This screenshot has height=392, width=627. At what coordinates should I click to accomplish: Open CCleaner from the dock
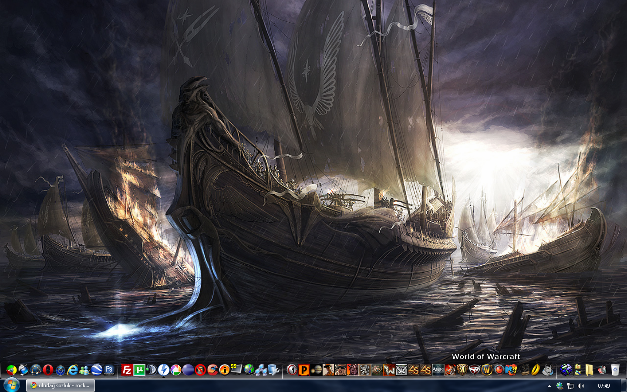coord(212,370)
